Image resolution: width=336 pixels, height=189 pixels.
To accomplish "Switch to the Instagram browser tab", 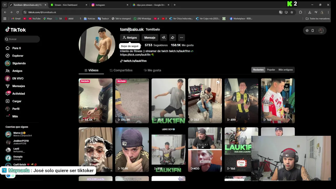I will click(x=110, y=5).
